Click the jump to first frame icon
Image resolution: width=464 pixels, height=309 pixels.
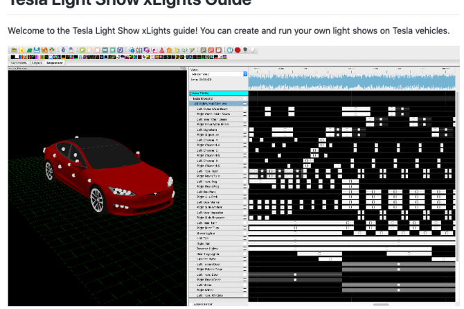point(105,50)
